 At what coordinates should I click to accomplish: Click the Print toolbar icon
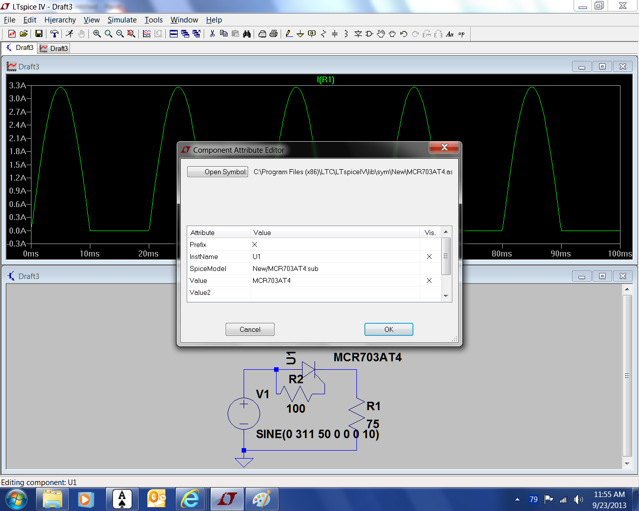[x=274, y=34]
